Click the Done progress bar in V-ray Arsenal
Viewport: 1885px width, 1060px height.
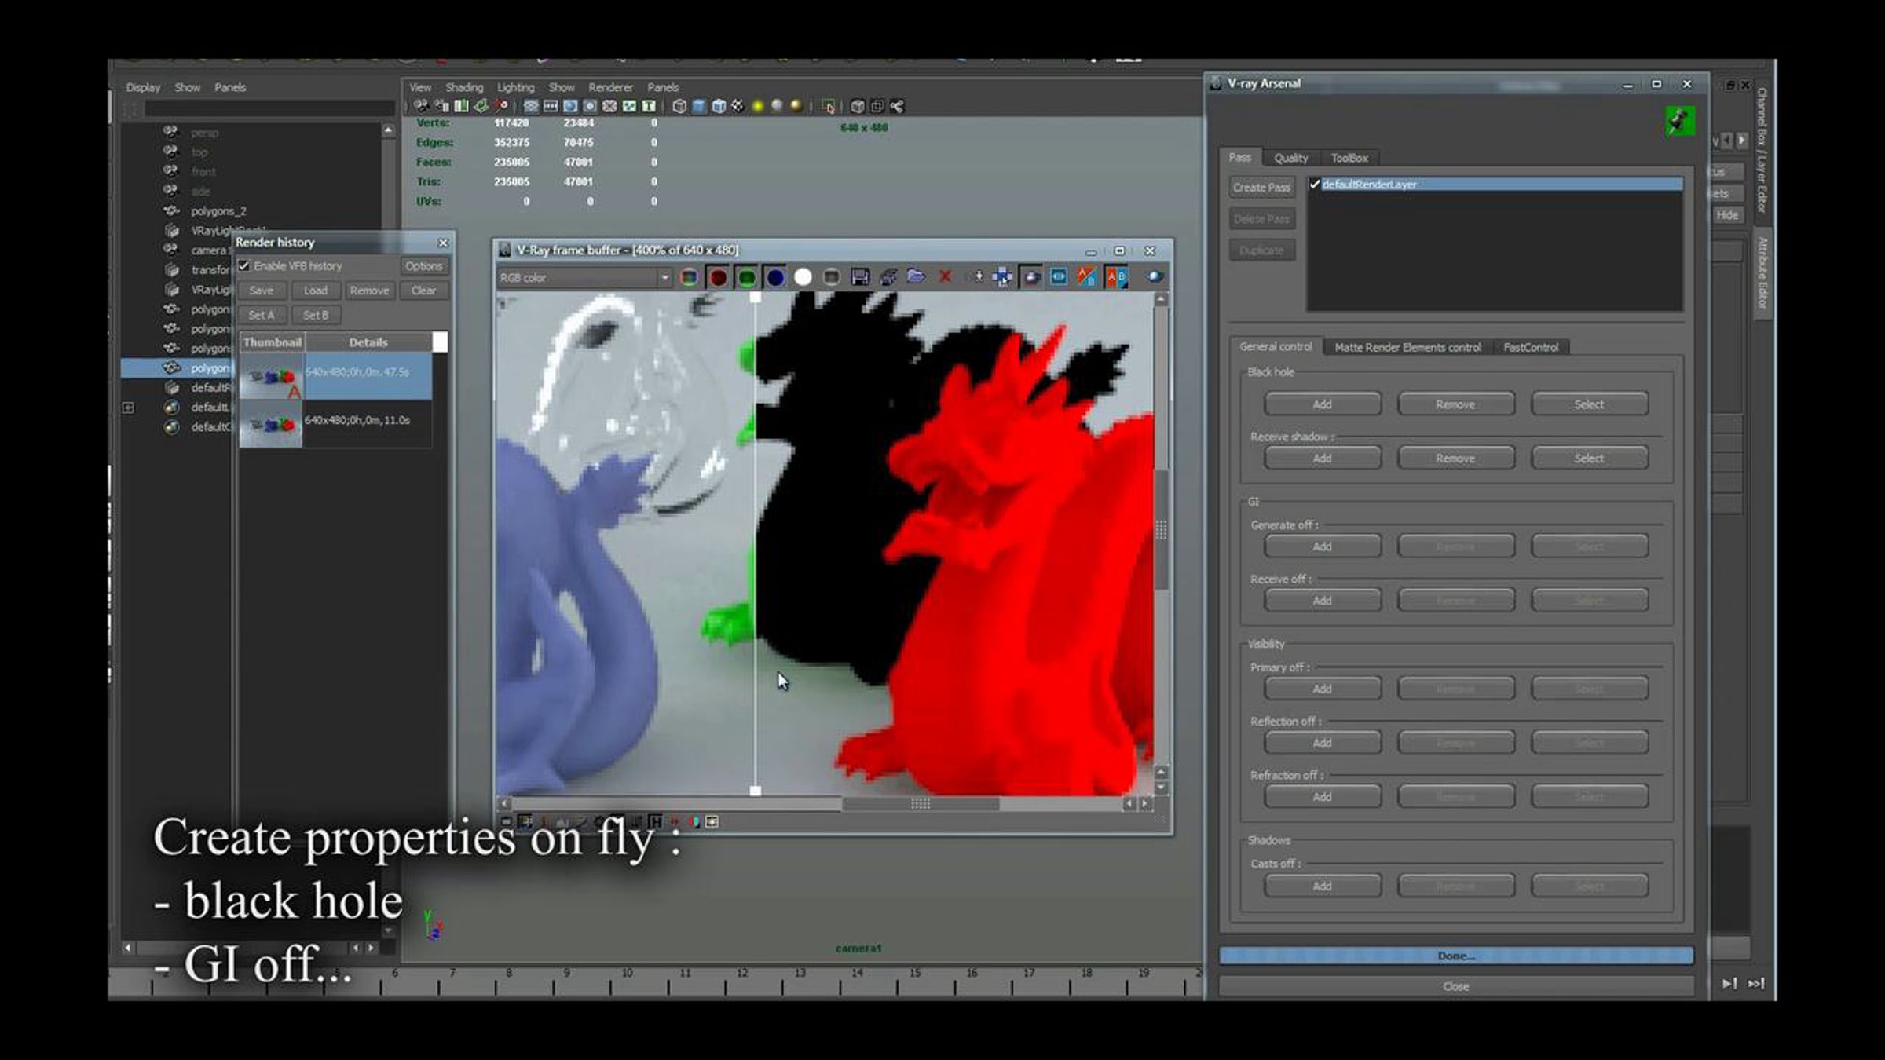pos(1456,956)
